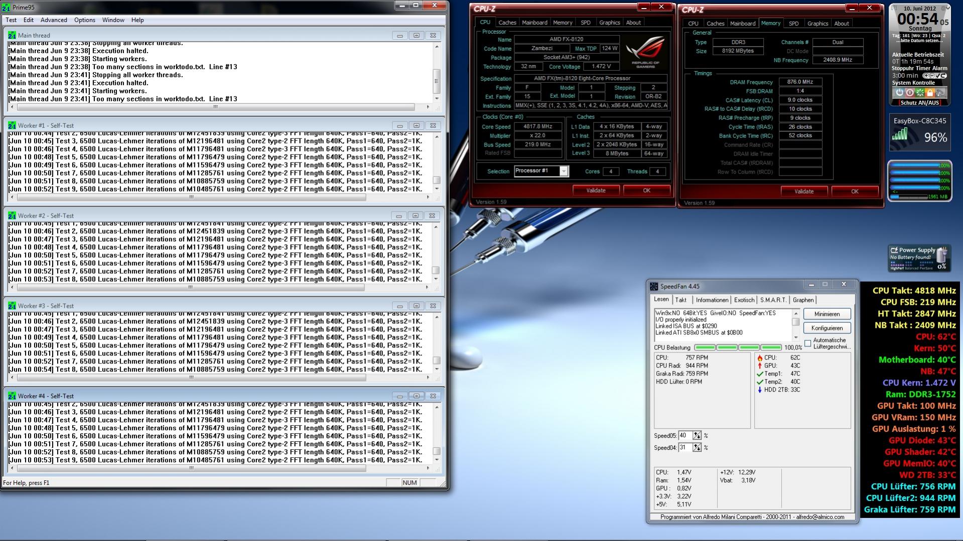963x541 pixels.
Task: Open the Exotisch tab in SpeedFan
Action: pyautogui.click(x=744, y=300)
